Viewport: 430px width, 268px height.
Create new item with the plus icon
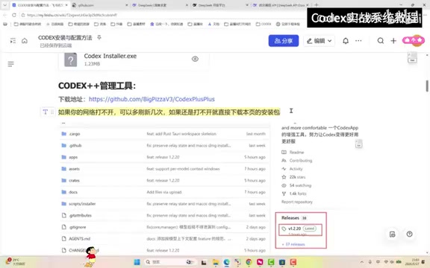click(393, 41)
